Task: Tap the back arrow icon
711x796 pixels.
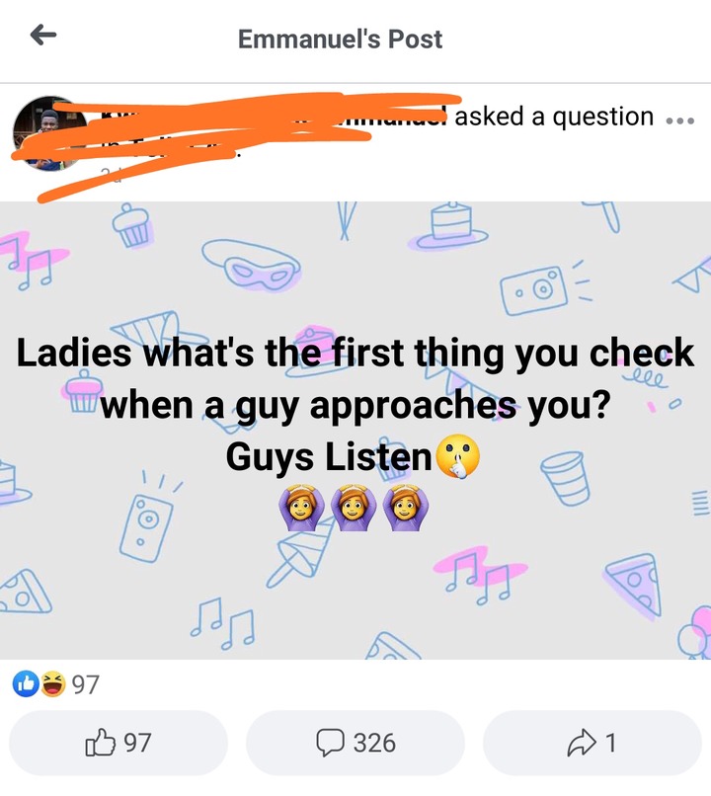Action: (43, 36)
